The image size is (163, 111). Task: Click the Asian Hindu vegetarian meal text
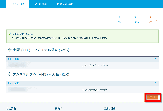pos(96,65)
